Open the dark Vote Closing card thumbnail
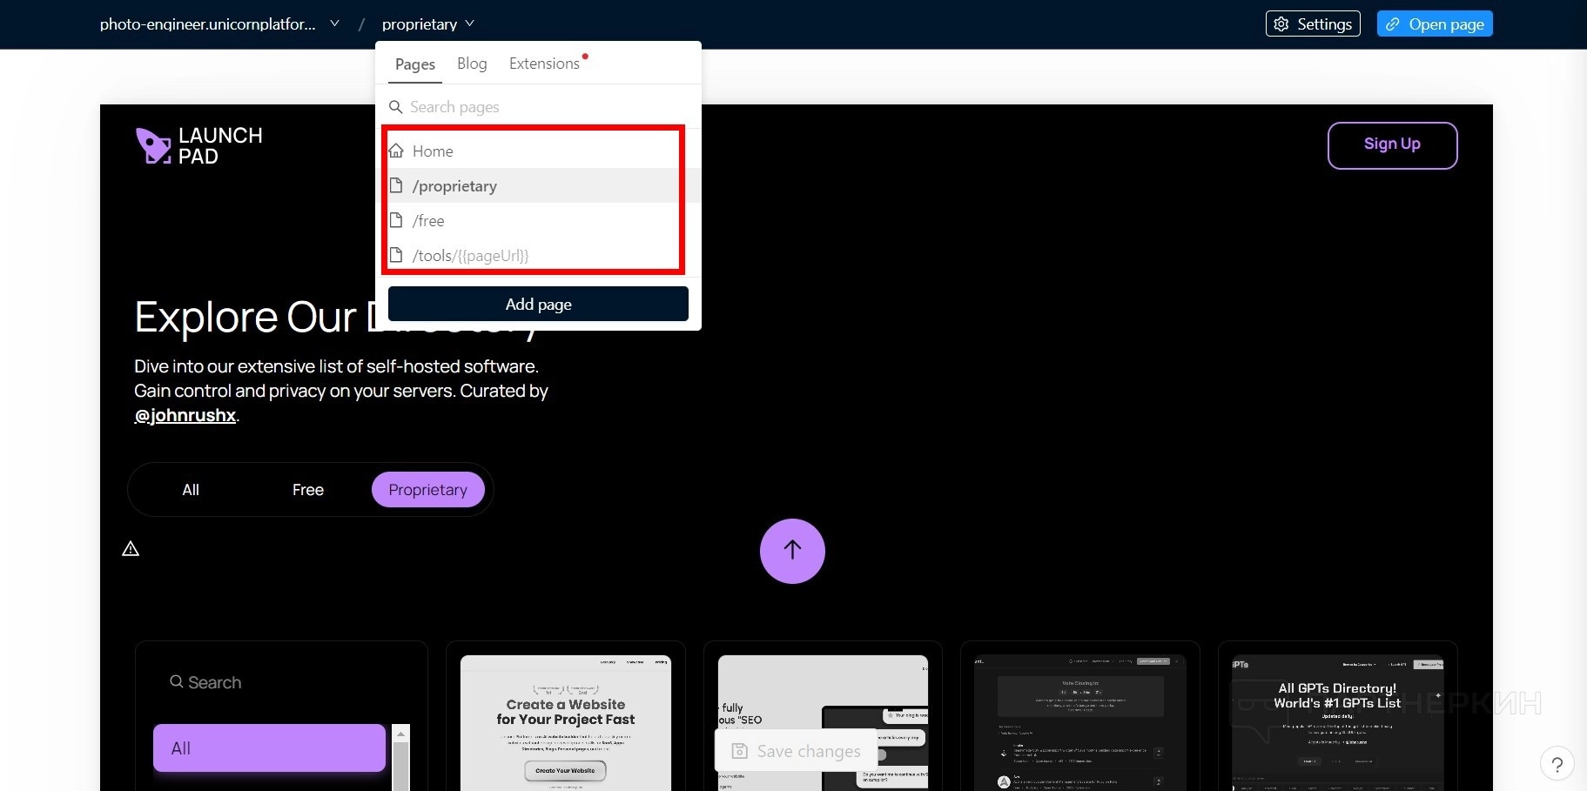Viewport: 1587px width, 791px height. click(x=1080, y=722)
